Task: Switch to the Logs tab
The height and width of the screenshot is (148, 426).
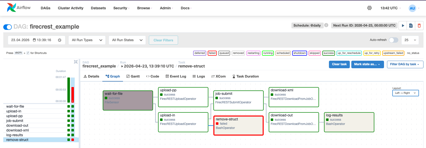Action: coord(199,76)
